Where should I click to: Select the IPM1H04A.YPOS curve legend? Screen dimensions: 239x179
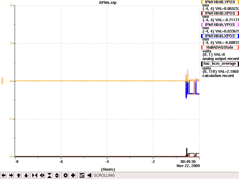coord(220,25)
